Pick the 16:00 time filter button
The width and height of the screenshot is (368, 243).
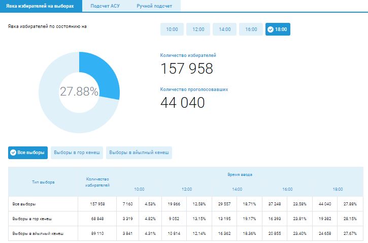coord(251,29)
